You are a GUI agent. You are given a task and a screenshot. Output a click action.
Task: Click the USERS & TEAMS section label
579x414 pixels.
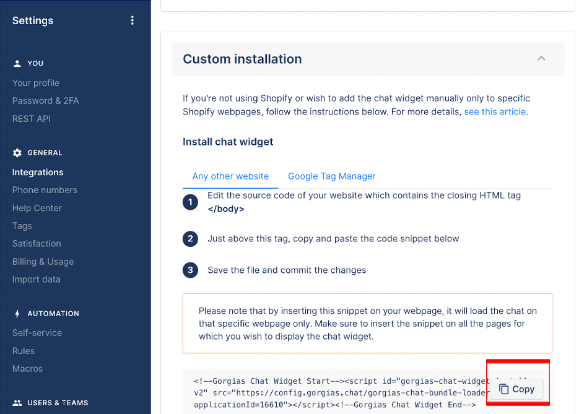(58, 403)
